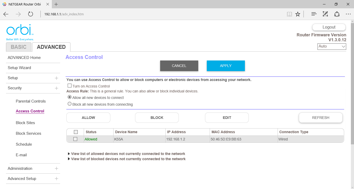
Task: Open the reading view book icon
Action: click(289, 14)
